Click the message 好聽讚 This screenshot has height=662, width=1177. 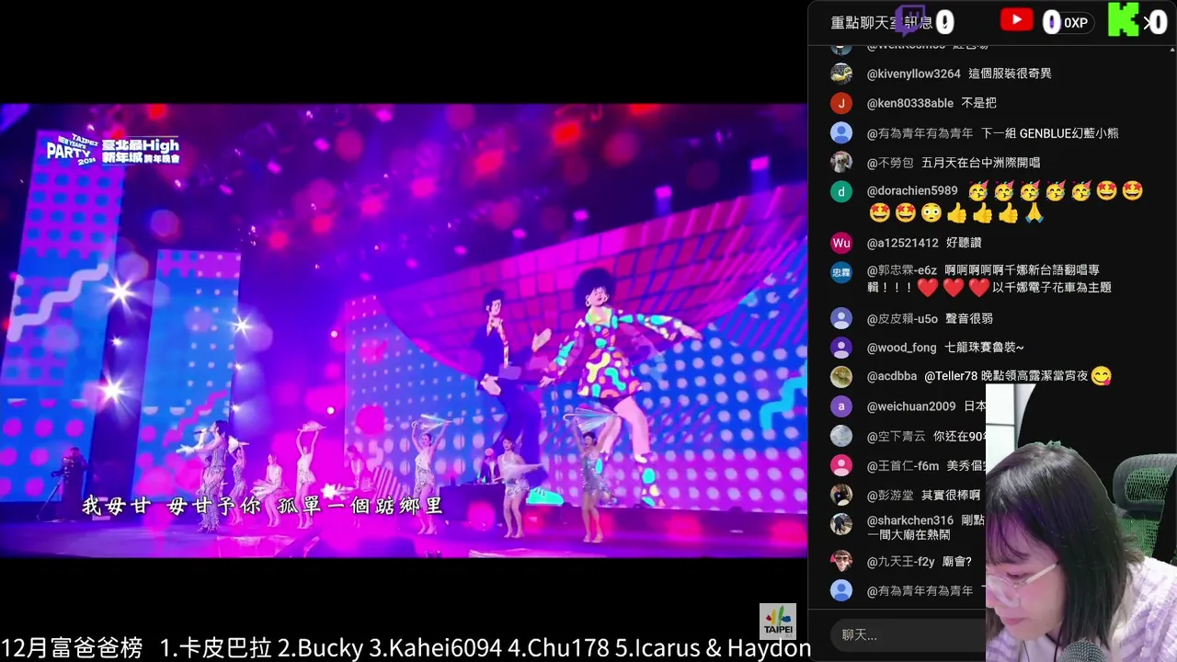964,243
